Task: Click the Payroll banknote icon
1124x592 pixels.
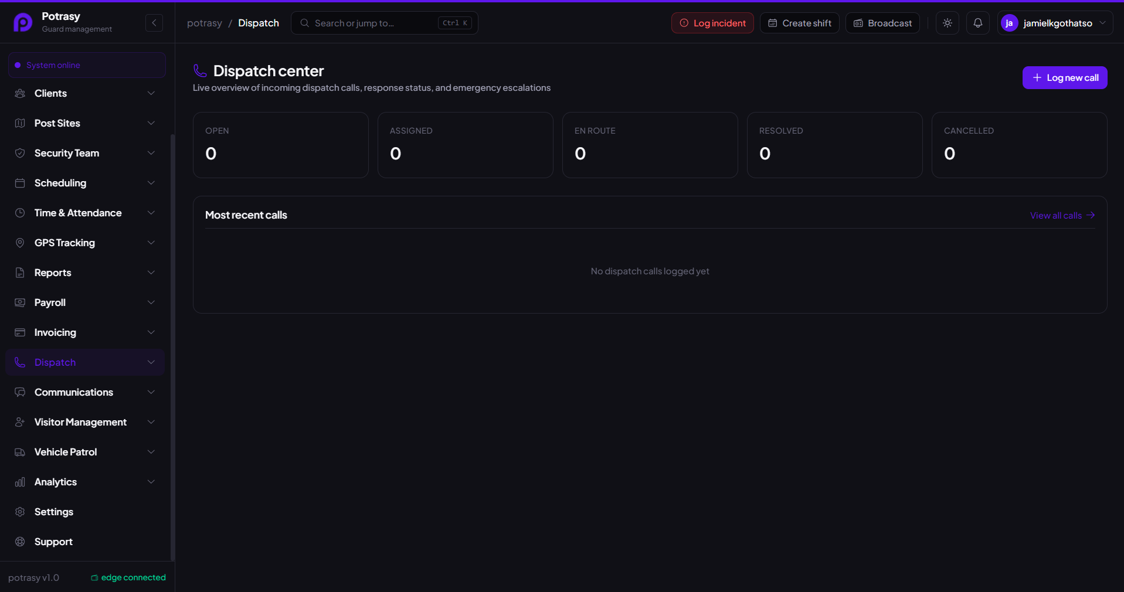Action: pos(20,302)
